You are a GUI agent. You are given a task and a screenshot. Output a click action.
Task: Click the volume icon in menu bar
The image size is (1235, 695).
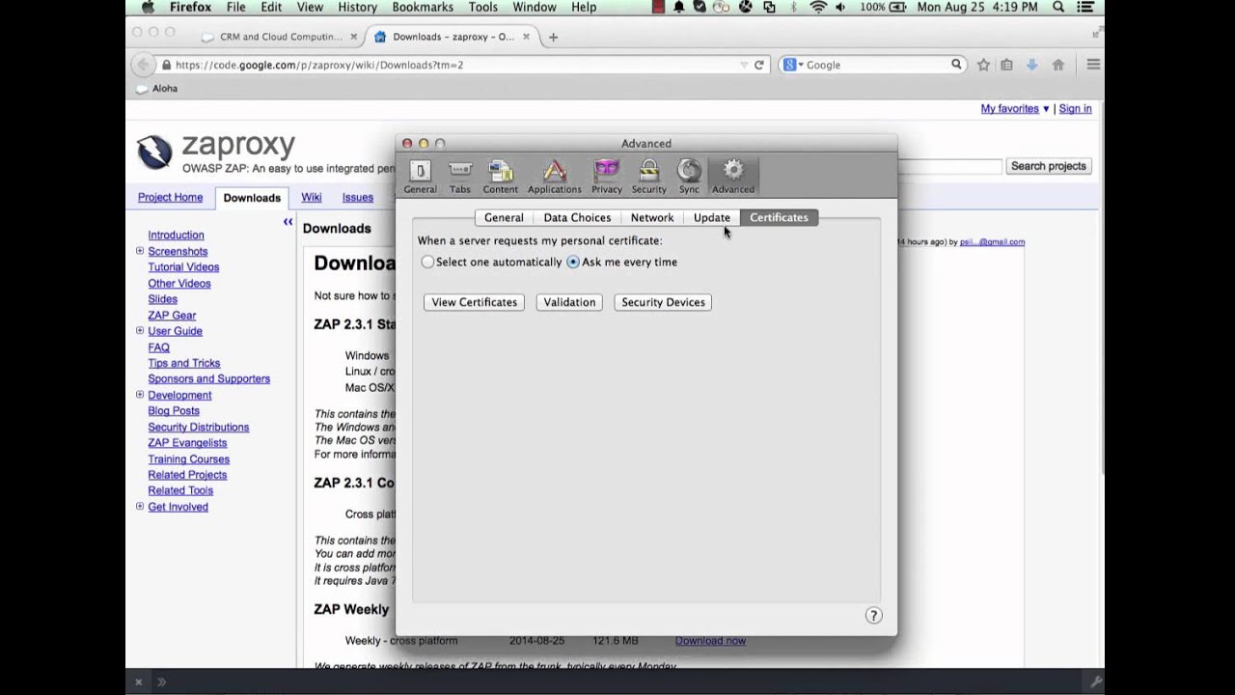pos(841,7)
